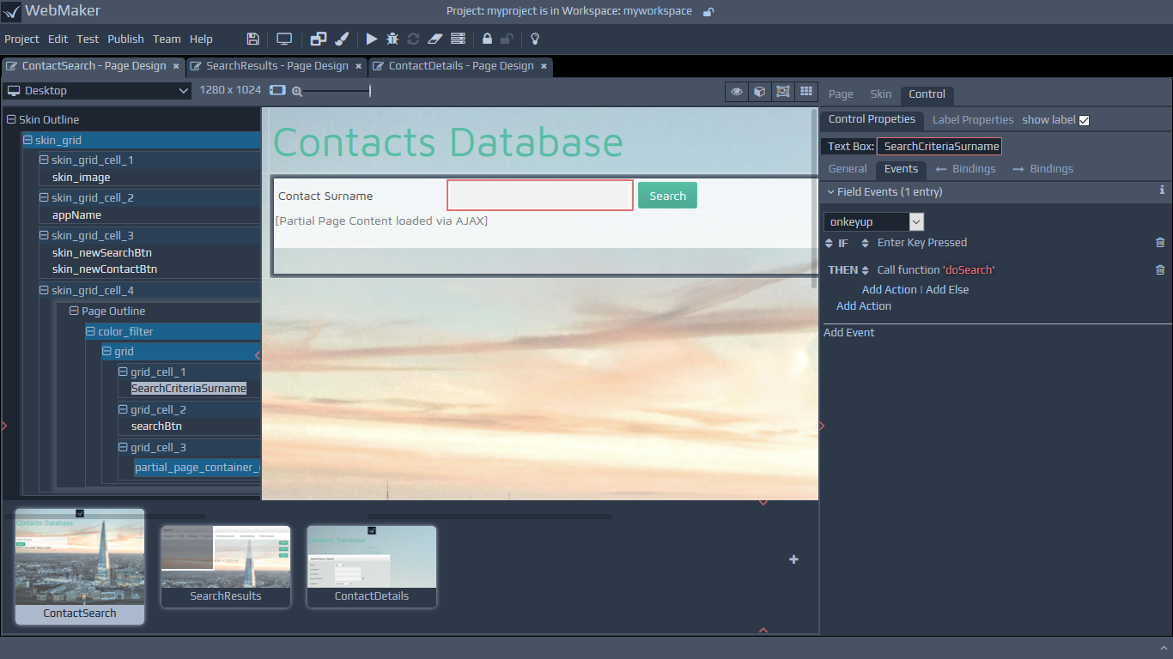The height and width of the screenshot is (659, 1173).
Task: Click the Search button on canvas
Action: point(667,196)
